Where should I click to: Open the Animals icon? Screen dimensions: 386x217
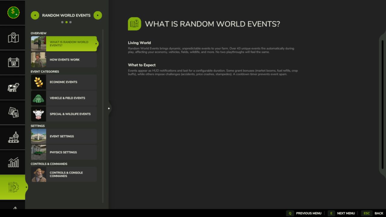point(13,87)
